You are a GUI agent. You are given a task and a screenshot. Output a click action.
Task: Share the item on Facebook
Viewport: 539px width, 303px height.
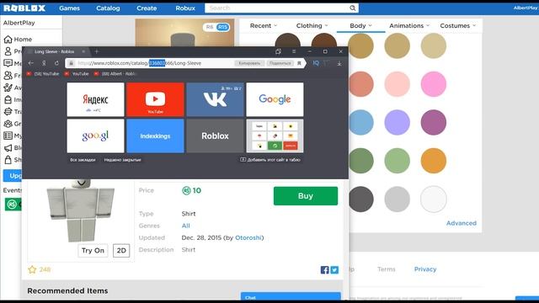click(324, 270)
